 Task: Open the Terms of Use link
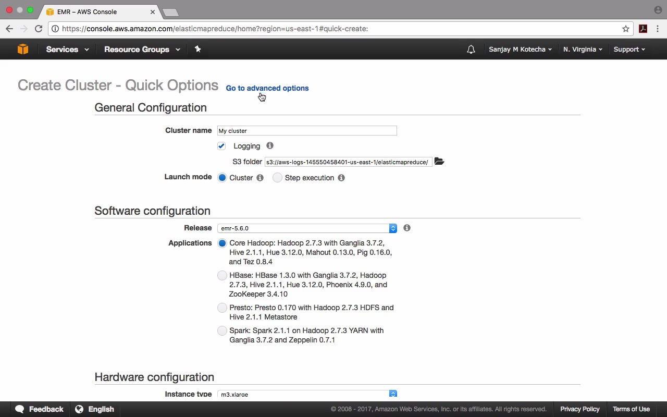point(631,409)
